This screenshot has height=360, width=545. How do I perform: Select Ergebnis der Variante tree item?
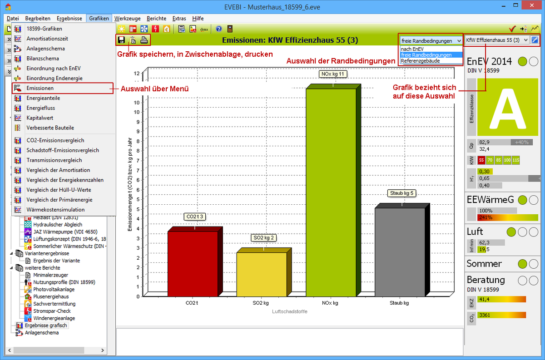[x=56, y=260]
